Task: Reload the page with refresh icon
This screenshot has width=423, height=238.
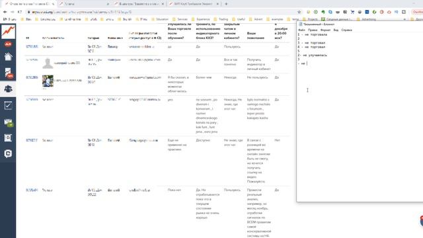Action: (x=19, y=12)
